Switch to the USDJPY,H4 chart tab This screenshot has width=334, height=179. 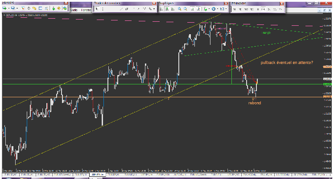click(x=147, y=175)
